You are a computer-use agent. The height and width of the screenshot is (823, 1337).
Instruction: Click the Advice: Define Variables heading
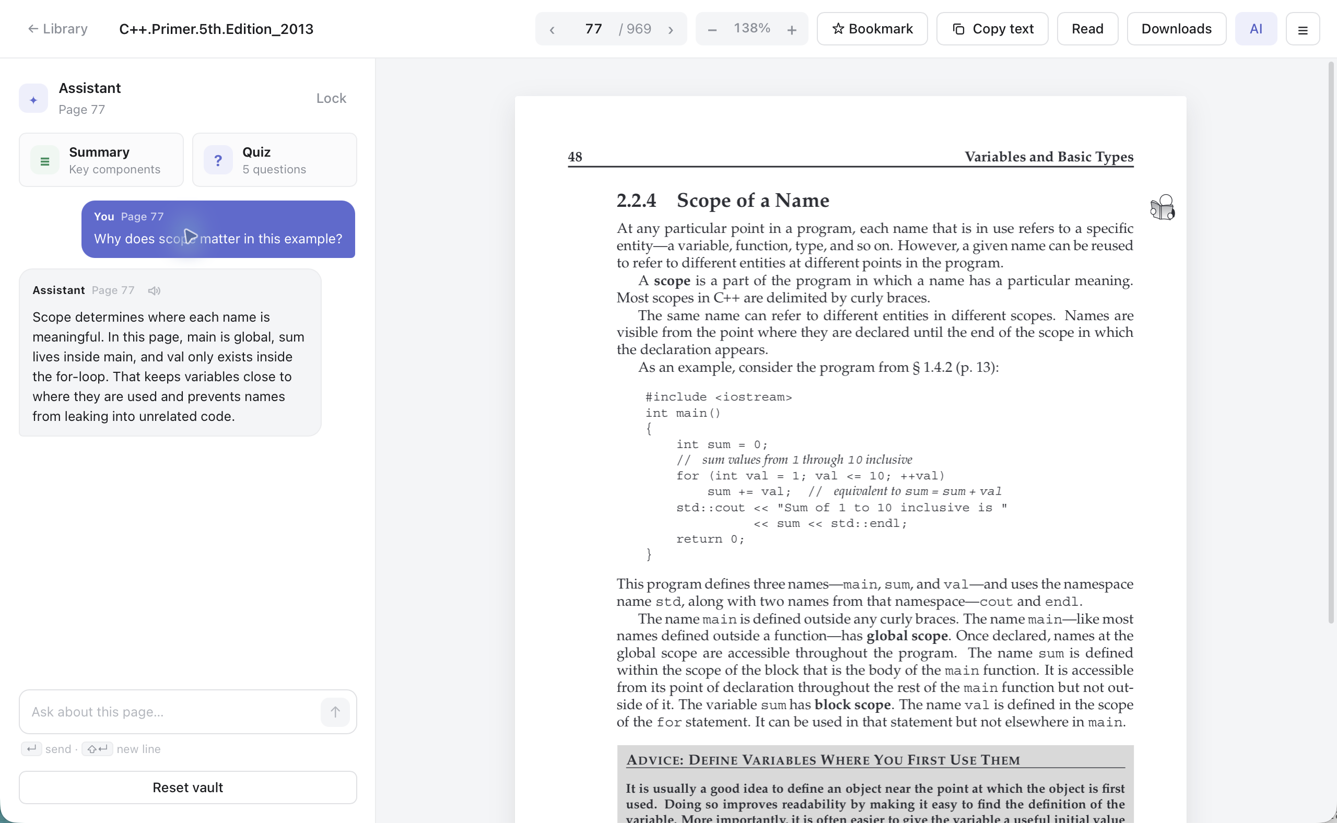tap(823, 760)
